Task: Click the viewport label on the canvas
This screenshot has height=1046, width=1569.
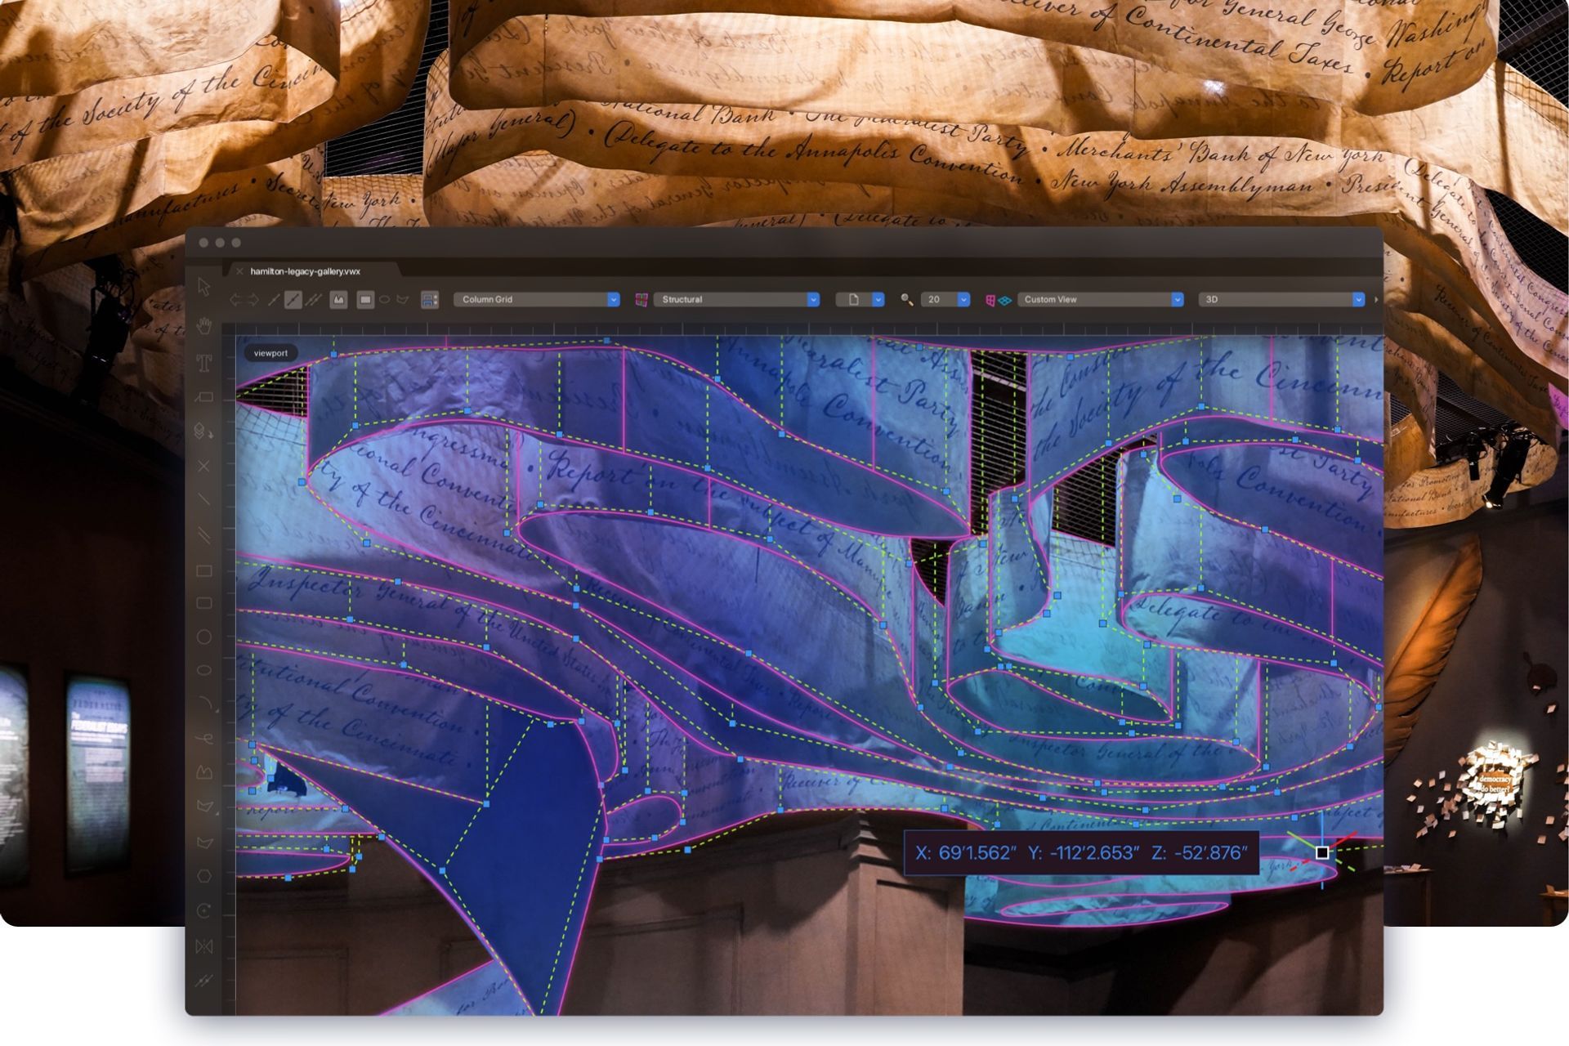Action: 271,353
